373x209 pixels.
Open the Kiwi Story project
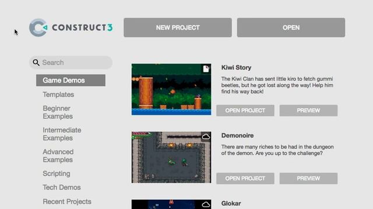click(x=245, y=110)
